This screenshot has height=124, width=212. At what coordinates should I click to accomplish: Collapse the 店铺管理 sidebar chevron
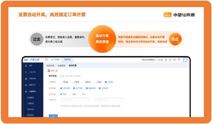(x=40, y=92)
